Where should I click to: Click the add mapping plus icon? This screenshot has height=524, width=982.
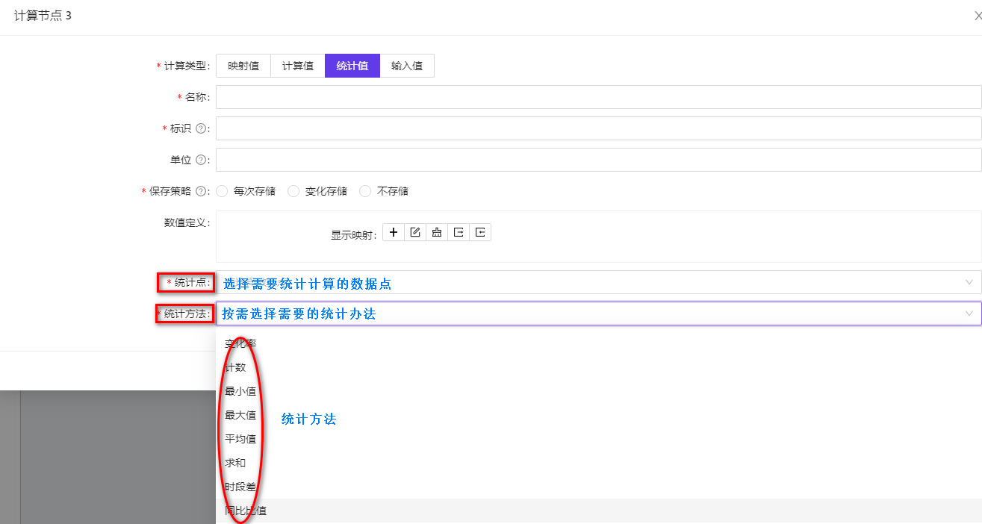click(393, 231)
